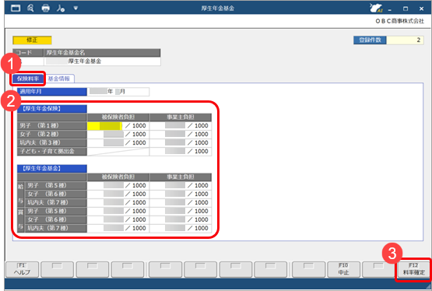Image resolution: width=432 pixels, height=291 pixels.
Task: Click the F10 中止 button
Action: click(343, 269)
